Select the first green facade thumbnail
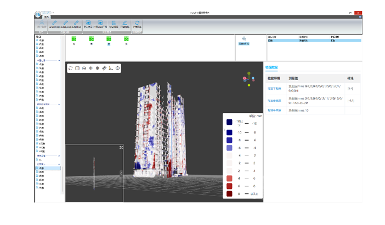385x225 pixels. tap(74, 39)
